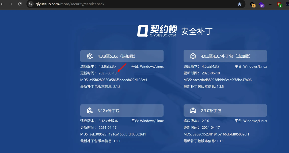Click update date 2024-04-17 under 3.12.x补丁包
The width and height of the screenshot is (289, 153).
pyautogui.click(x=108, y=127)
